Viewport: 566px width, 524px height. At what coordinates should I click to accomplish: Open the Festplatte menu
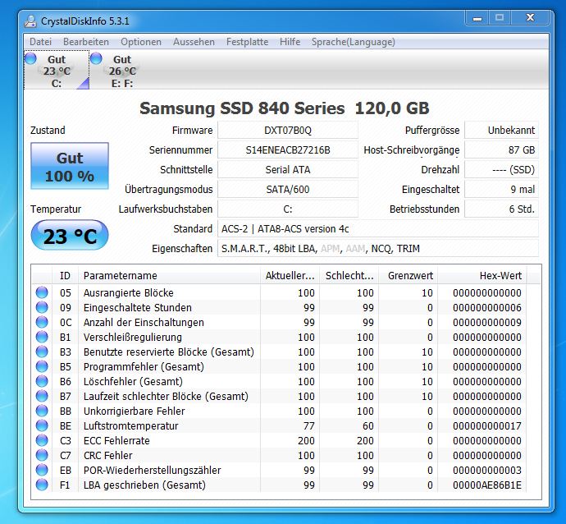(247, 42)
